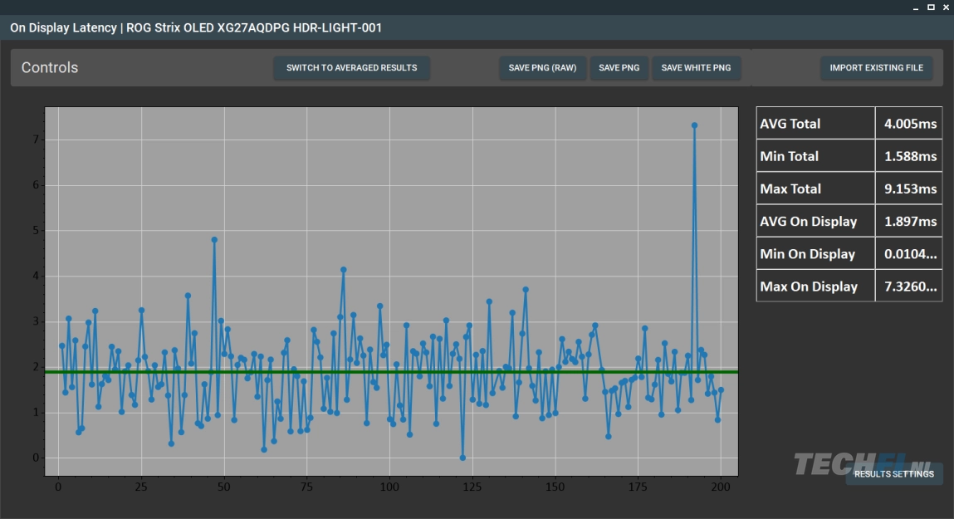Save the graph with Save PNG (RAW)
Screen dimensions: 954x519
542,67
